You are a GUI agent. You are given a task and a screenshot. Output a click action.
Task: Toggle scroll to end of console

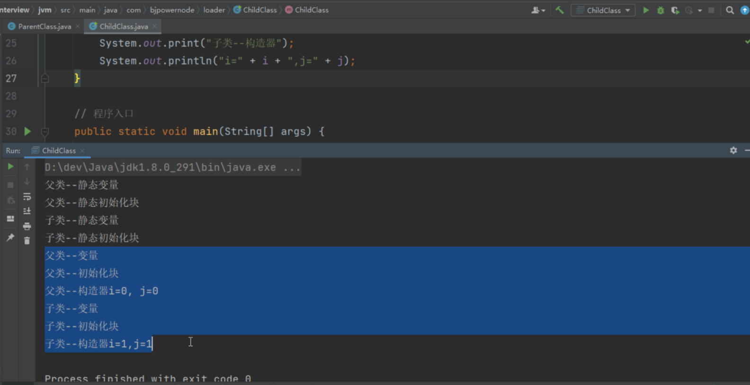[x=27, y=211]
